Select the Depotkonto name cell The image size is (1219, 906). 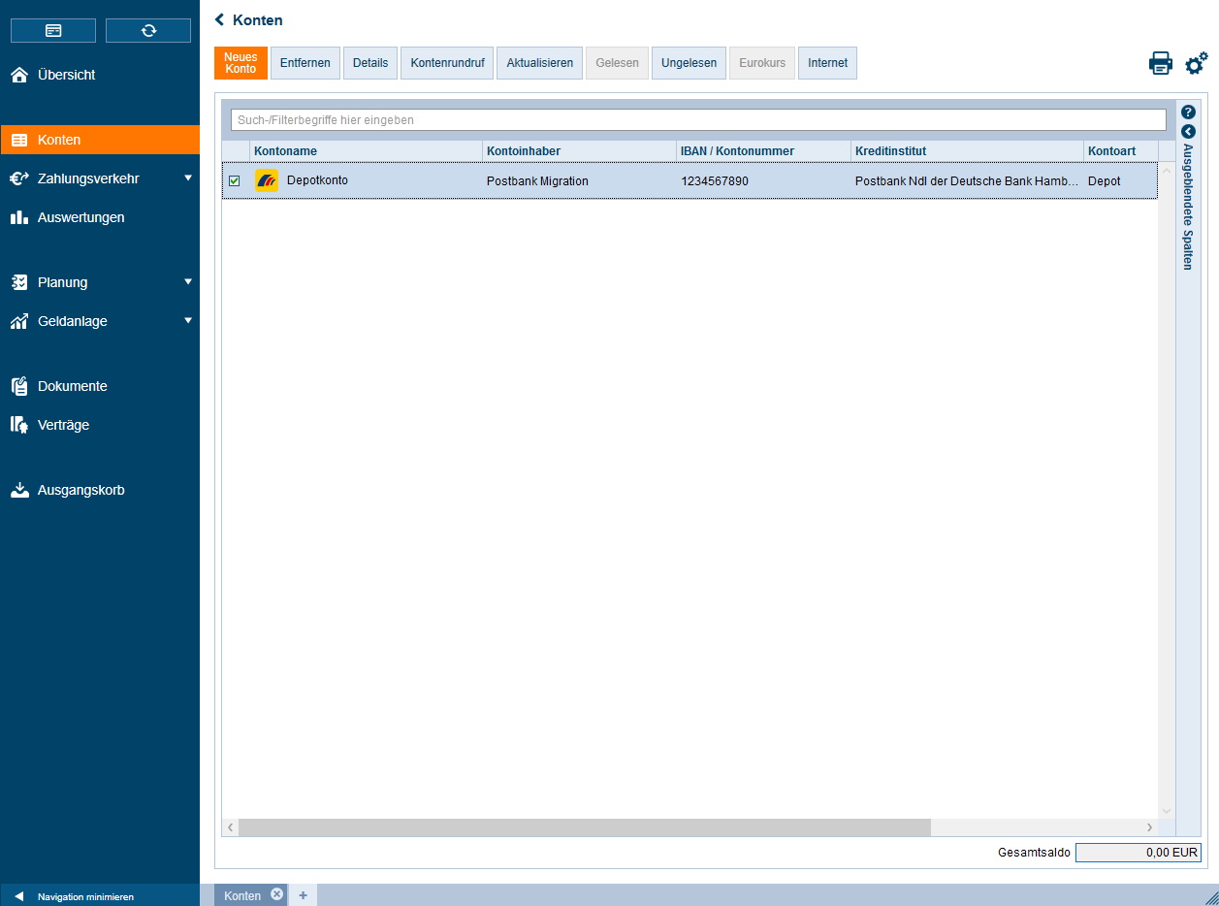(x=317, y=180)
